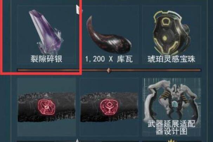Select the left Requiem mod's dark banner background

47,107
